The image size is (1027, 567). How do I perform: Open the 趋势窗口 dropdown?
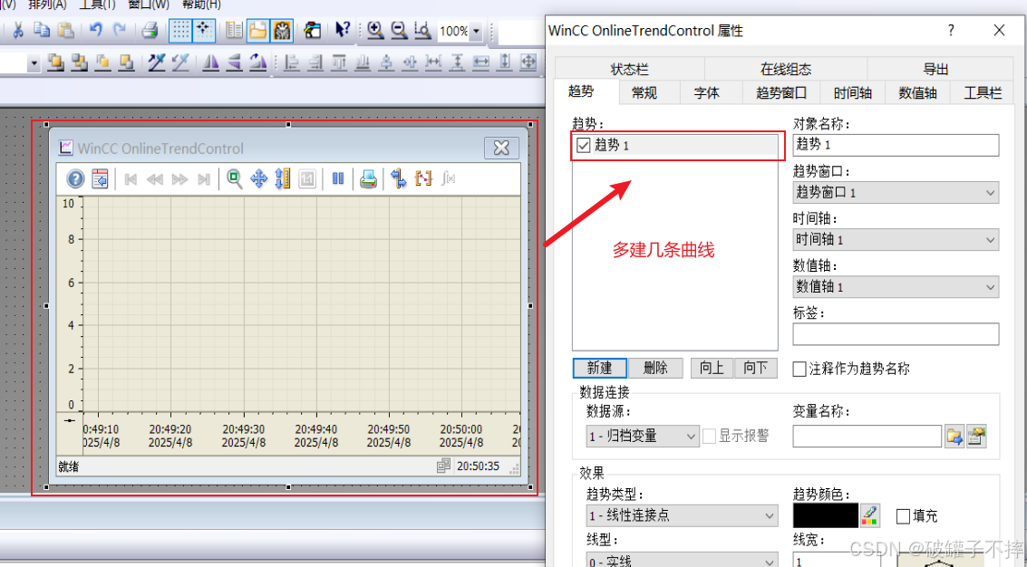point(896,193)
